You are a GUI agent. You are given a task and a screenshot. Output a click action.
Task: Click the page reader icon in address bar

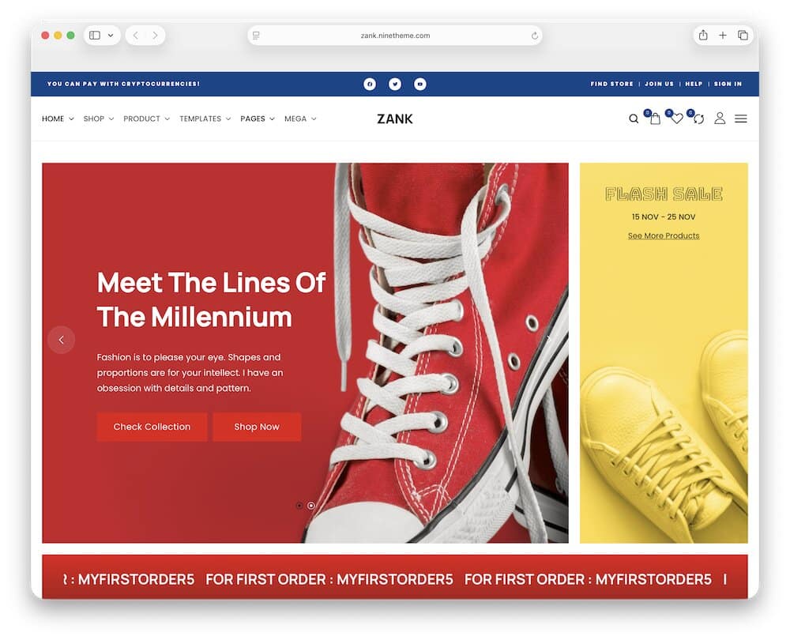tap(256, 36)
